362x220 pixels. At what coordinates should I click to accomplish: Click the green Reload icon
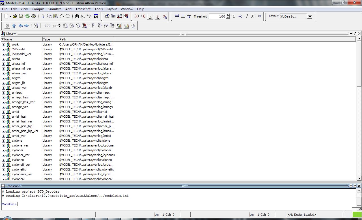27,16
